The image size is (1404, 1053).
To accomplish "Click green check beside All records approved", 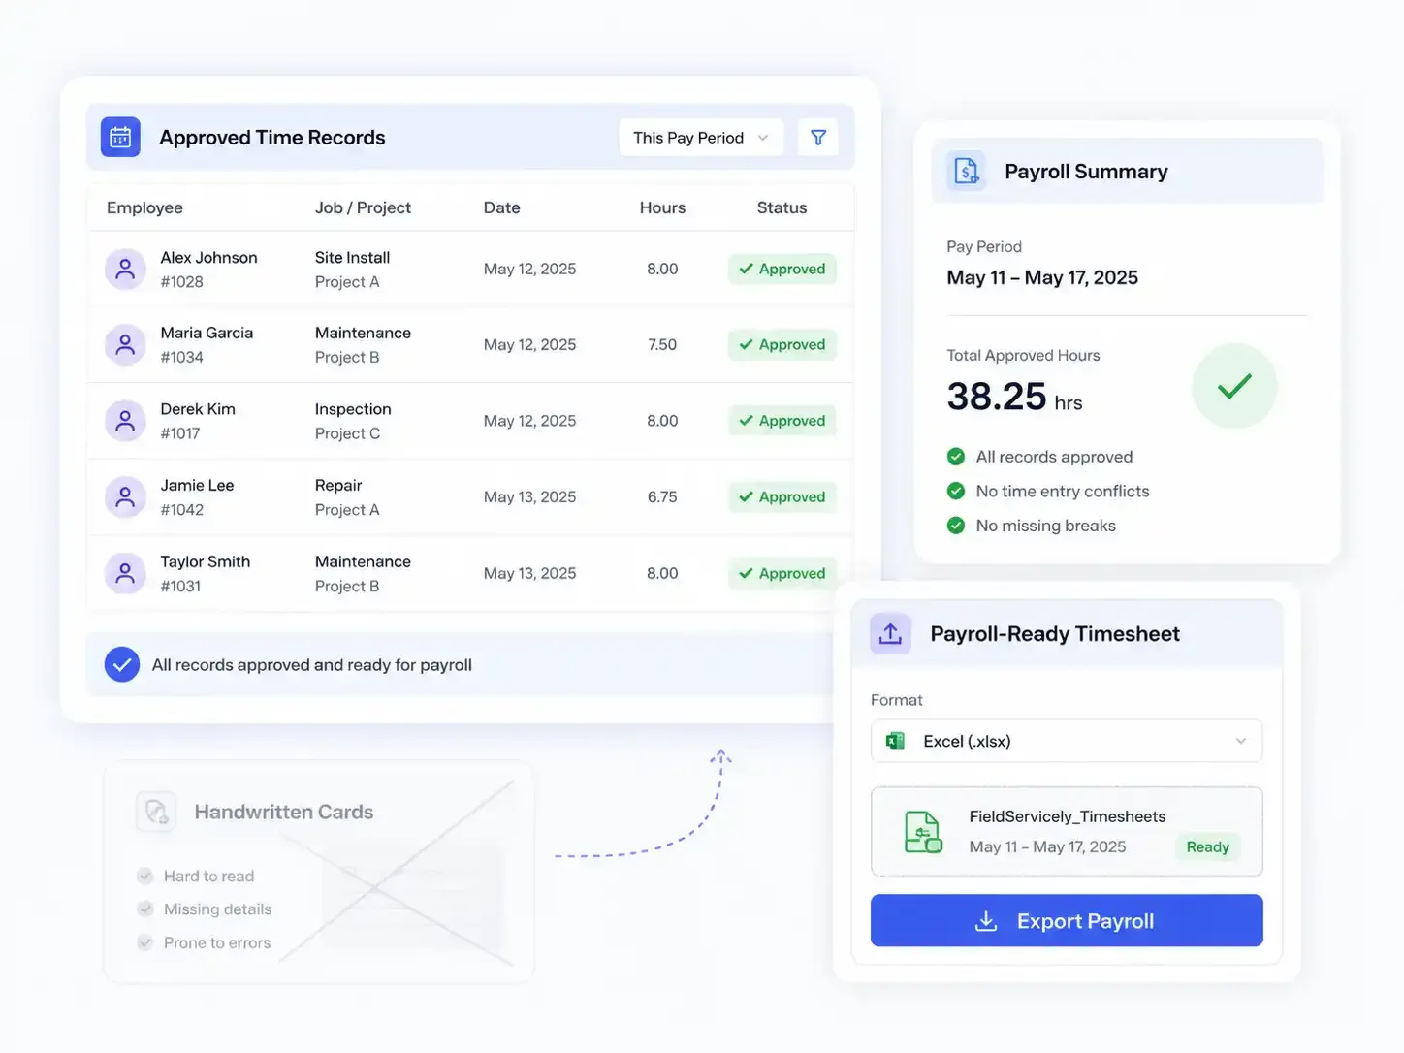I will (x=956, y=457).
